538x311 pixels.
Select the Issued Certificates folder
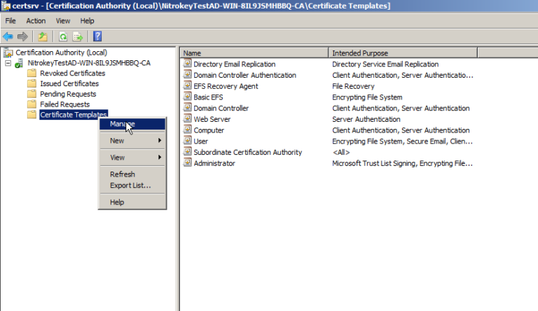coord(64,83)
